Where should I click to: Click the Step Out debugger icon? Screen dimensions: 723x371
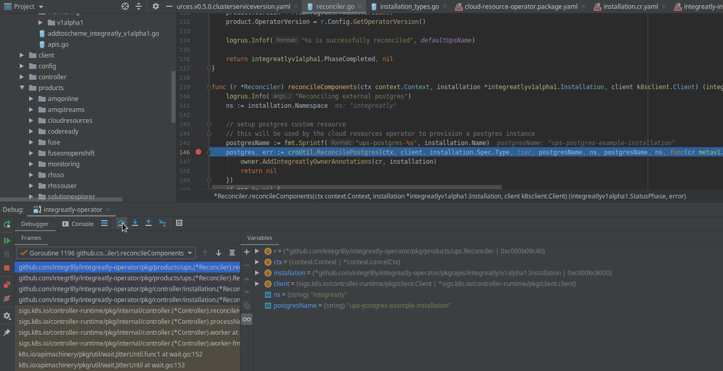tap(149, 223)
